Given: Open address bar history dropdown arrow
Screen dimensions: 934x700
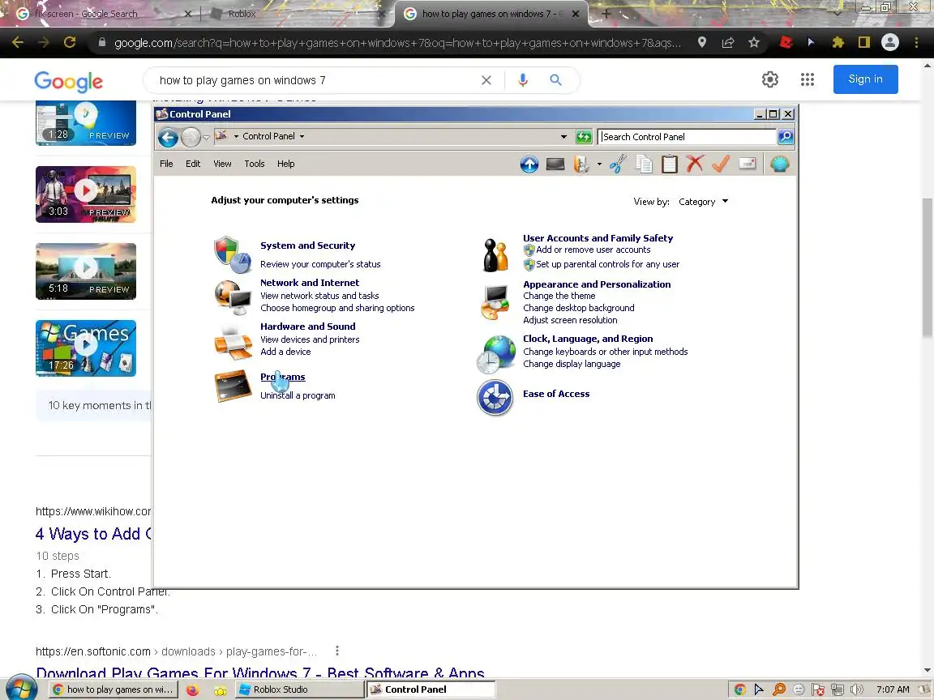Looking at the screenshot, I should coord(563,137).
